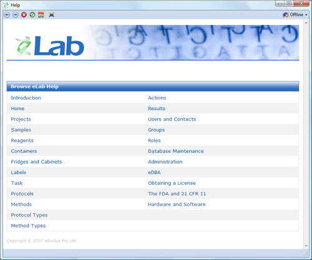312x260 pixels.
Task: View Users and Contacts help
Action: coord(172,119)
